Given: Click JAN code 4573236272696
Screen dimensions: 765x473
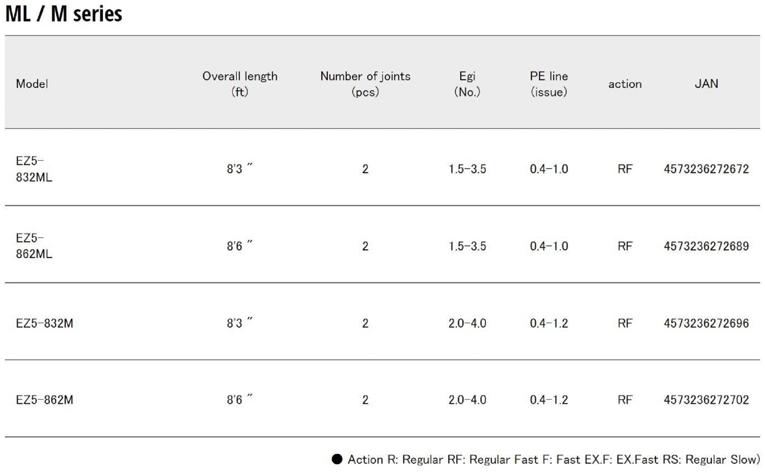Looking at the screenshot, I should [706, 323].
